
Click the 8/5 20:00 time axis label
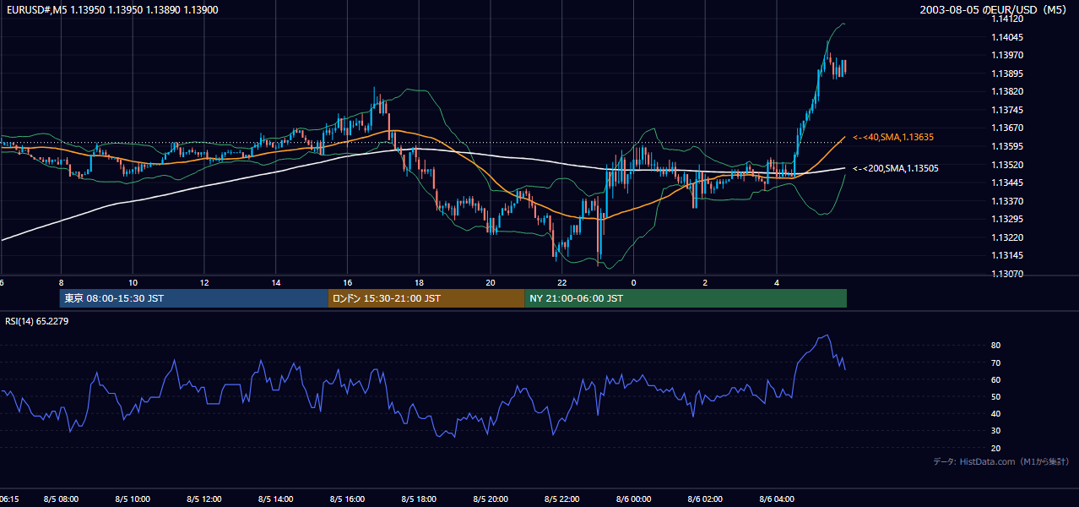(491, 499)
